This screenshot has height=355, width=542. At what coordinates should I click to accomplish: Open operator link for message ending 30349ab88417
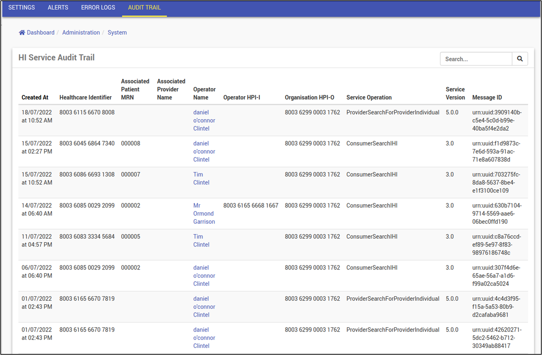(x=204, y=338)
